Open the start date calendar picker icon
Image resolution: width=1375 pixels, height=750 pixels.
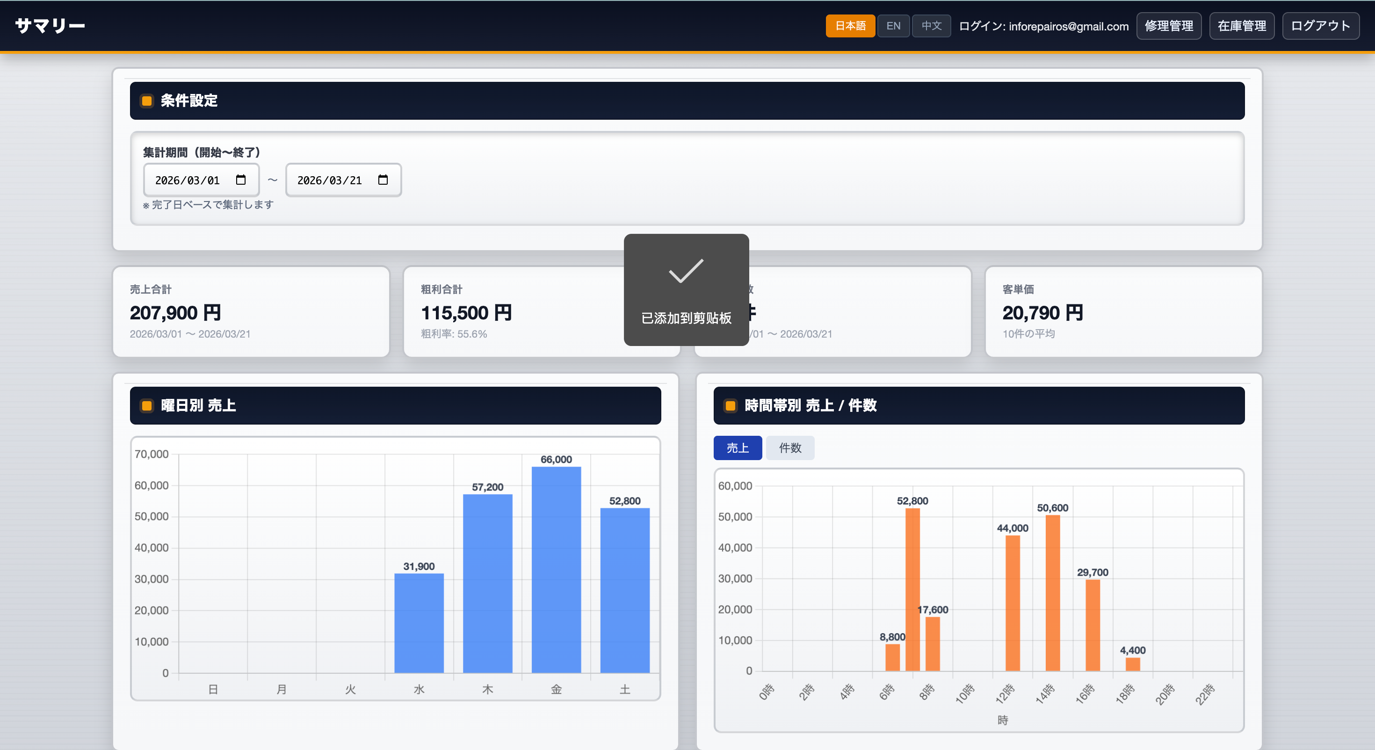(x=241, y=180)
